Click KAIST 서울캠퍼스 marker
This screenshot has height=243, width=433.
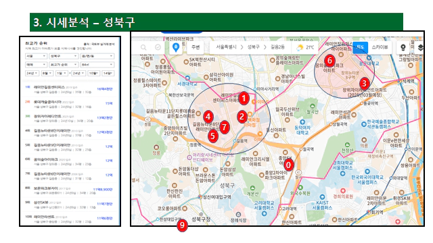[322, 197]
